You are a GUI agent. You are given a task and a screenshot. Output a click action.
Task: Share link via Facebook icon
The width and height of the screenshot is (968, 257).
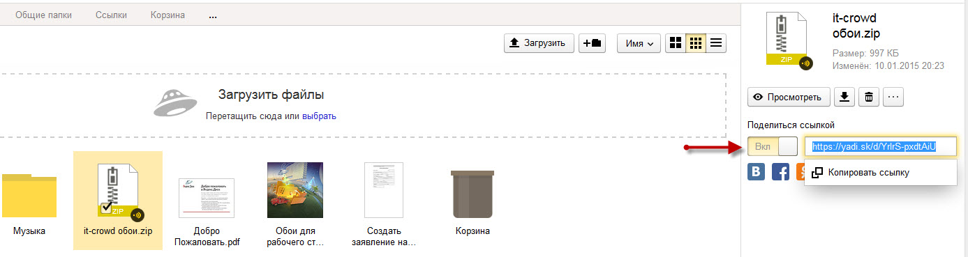tap(780, 171)
